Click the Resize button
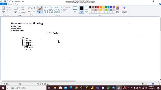 click(22, 10)
